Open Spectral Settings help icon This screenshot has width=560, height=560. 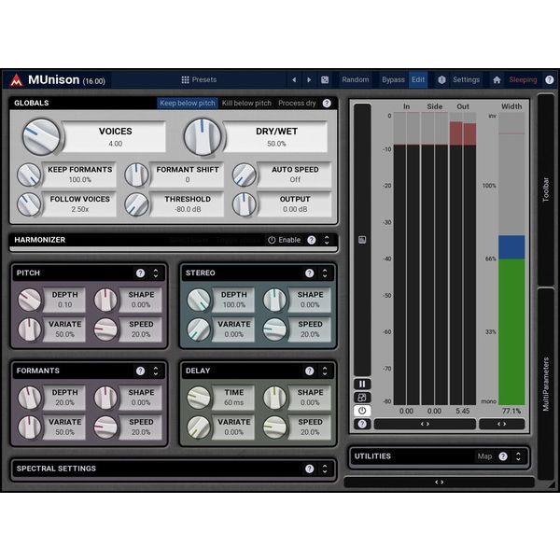coord(309,469)
